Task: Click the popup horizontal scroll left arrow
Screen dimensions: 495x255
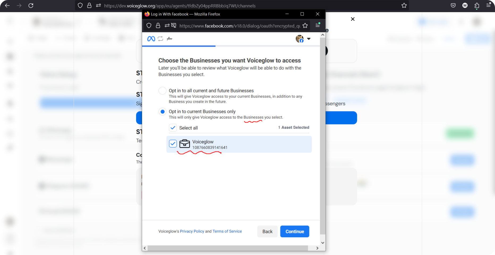Action: (x=145, y=248)
